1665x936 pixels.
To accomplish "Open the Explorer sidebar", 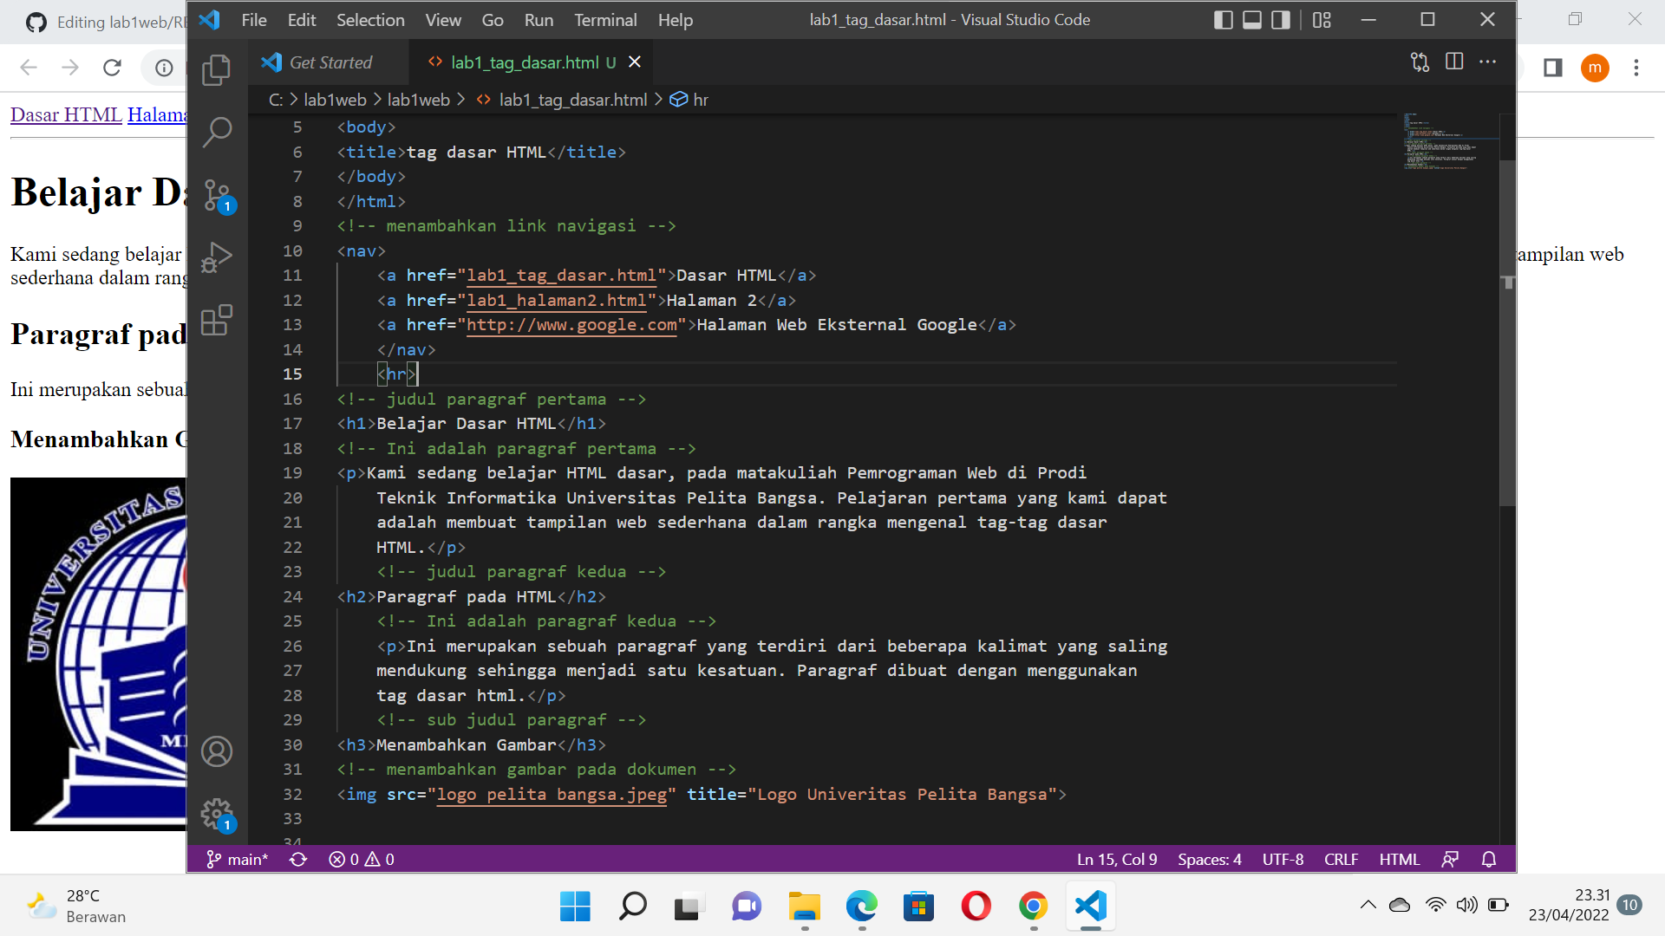I will point(215,69).
